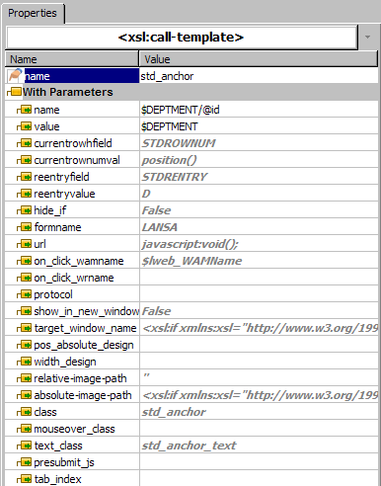Image resolution: width=381 pixels, height=486 pixels.
Task: Click the parameter icon beside hide_if
Action: [26, 210]
